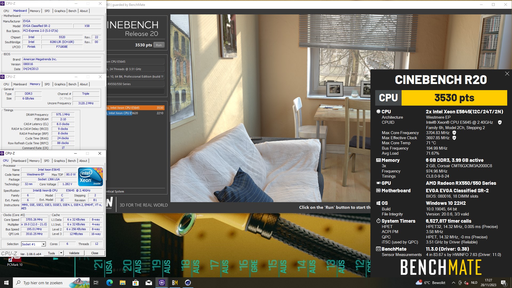Image resolution: width=512 pixels, height=288 pixels.
Task: Click the yellow 3530 pts score banner
Action: (454, 98)
